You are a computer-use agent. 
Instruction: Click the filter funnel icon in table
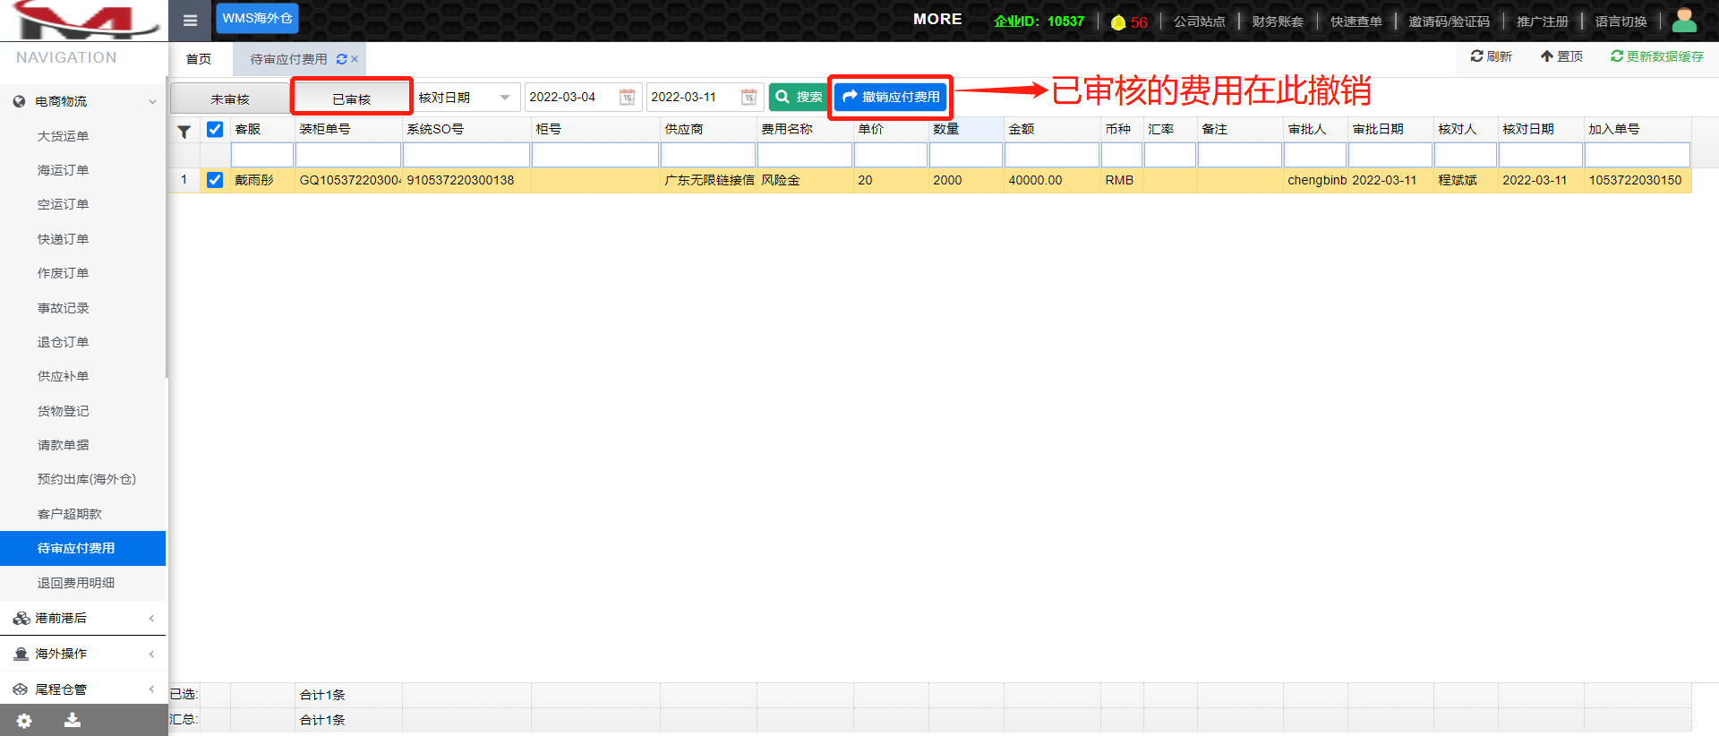(x=184, y=132)
